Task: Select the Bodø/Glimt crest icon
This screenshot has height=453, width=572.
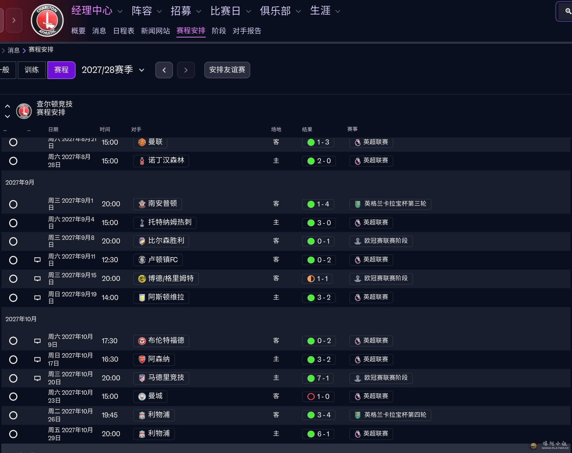Action: click(142, 279)
